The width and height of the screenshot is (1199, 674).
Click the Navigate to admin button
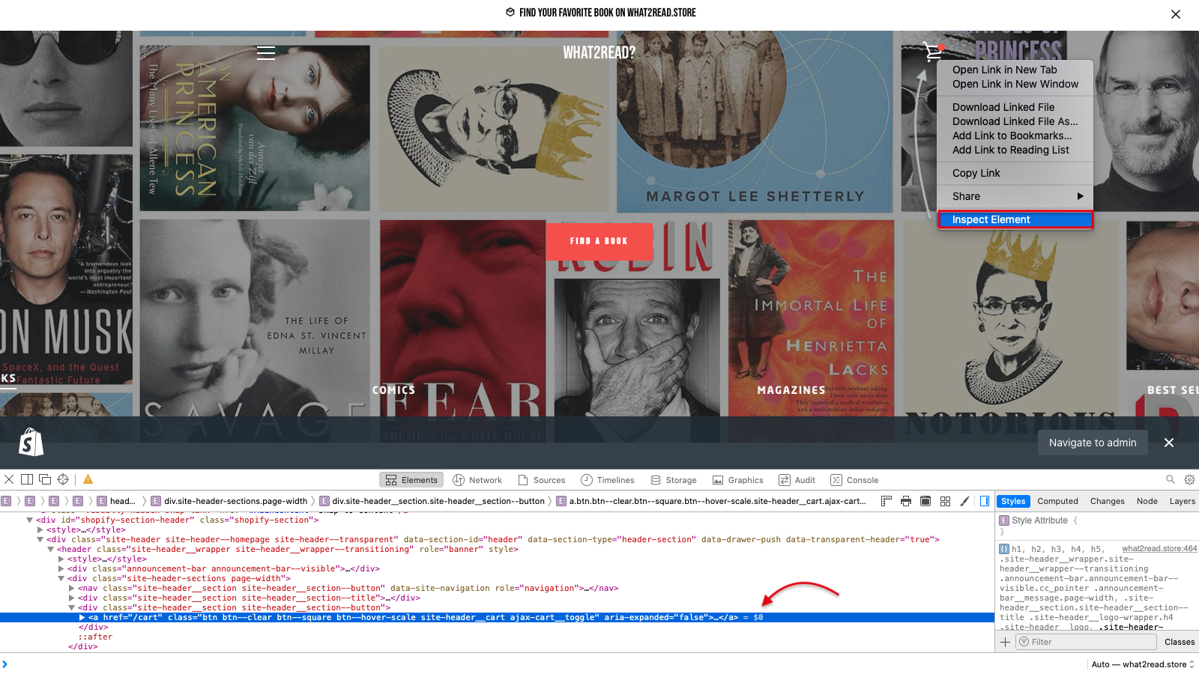click(1093, 443)
